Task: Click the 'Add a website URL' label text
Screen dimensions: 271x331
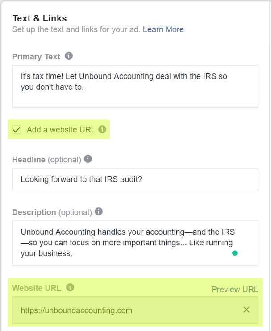Action: click(61, 130)
